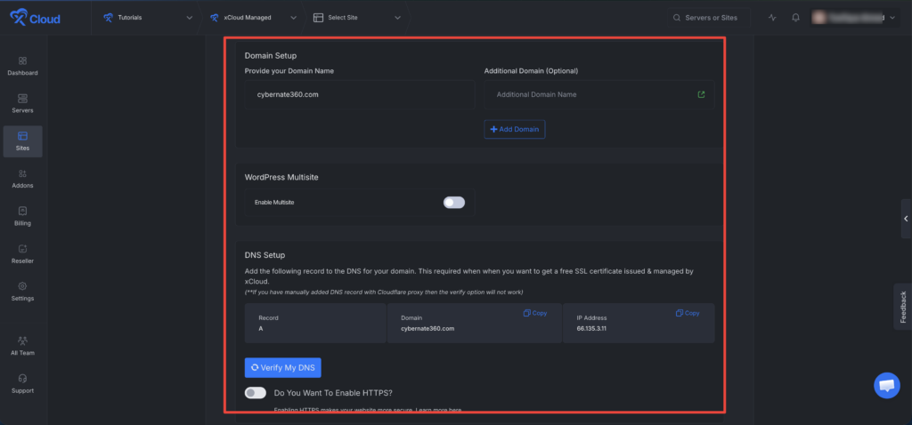Click the A record value
Viewport: 912px width, 425px height.
coord(261,329)
